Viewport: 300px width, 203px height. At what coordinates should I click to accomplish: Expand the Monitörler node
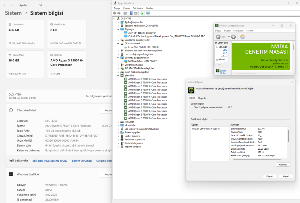click(x=118, y=125)
